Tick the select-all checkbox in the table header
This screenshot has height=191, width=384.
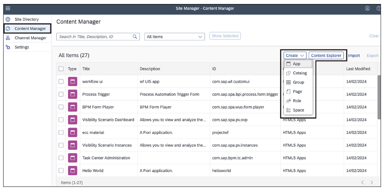61,69
